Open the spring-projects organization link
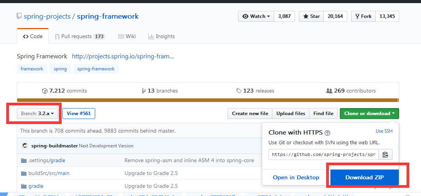Viewport: 421px width, 196px height. pyautogui.click(x=47, y=16)
